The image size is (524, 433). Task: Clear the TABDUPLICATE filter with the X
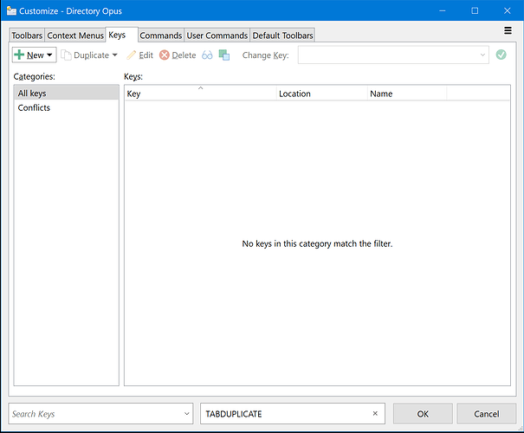coord(375,414)
